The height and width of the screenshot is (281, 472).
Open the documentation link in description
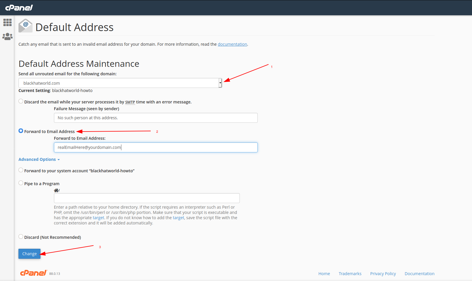pos(232,44)
